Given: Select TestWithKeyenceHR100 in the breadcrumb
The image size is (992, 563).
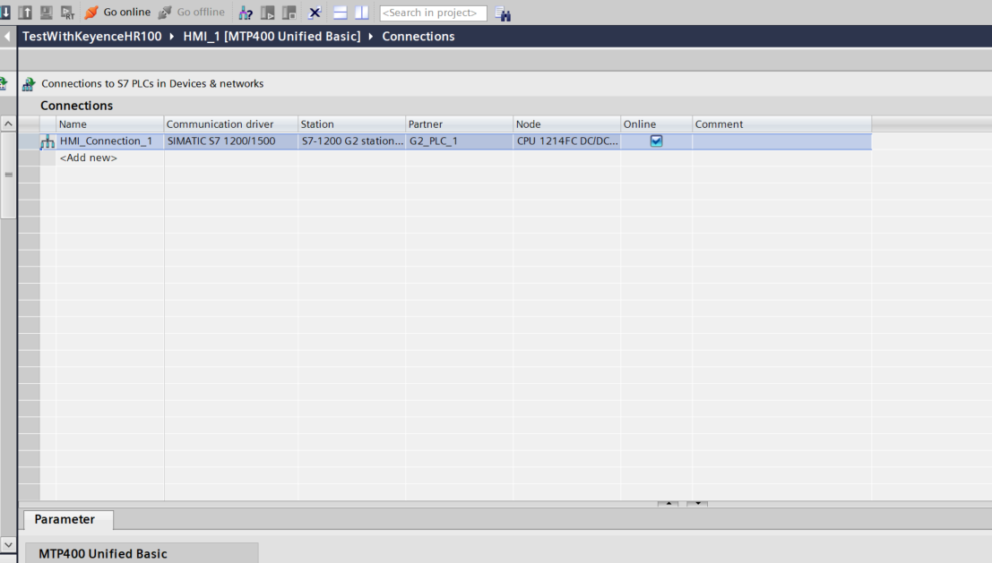Looking at the screenshot, I should [91, 37].
